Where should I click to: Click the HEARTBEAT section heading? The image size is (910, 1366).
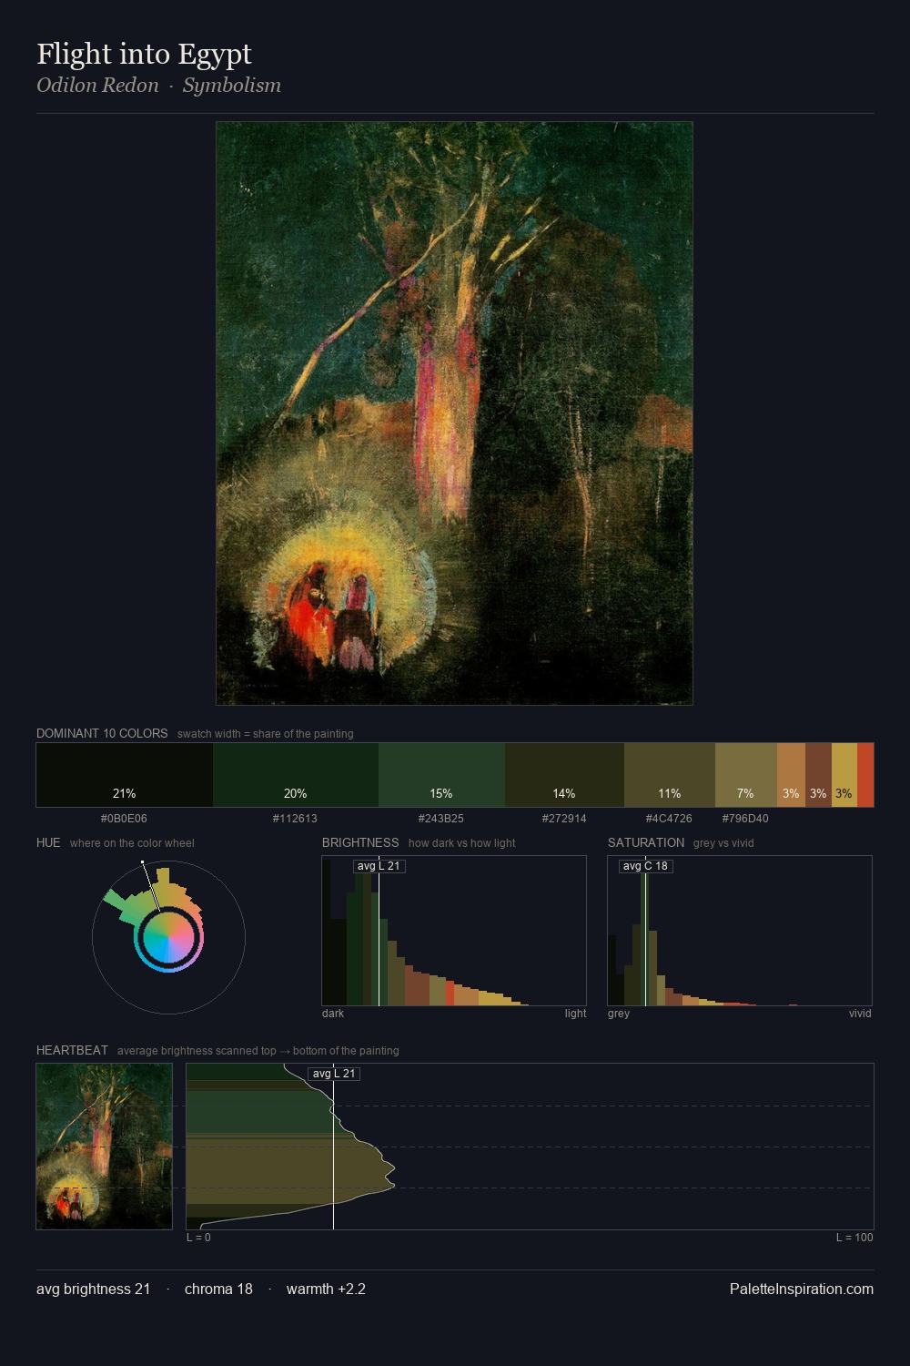[72, 1050]
